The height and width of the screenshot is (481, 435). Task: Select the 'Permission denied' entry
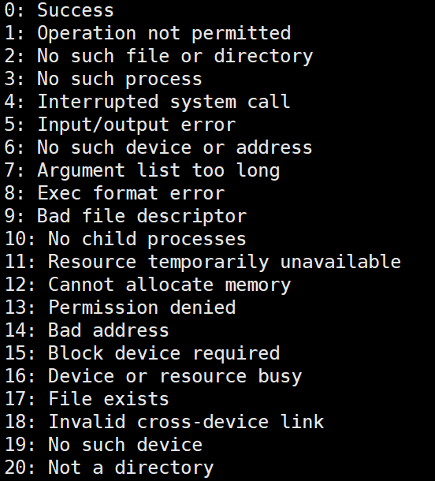pos(120,308)
